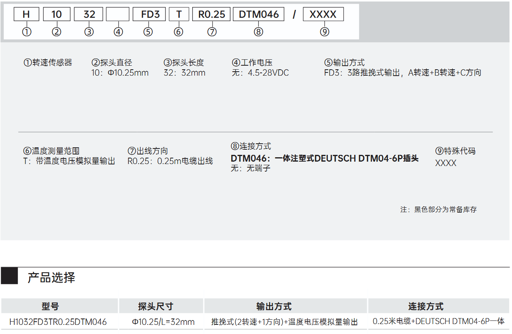Viewport: 512px width, 334px height.
Task: Select the circled 3 under the 32 box
Action: 89,32
